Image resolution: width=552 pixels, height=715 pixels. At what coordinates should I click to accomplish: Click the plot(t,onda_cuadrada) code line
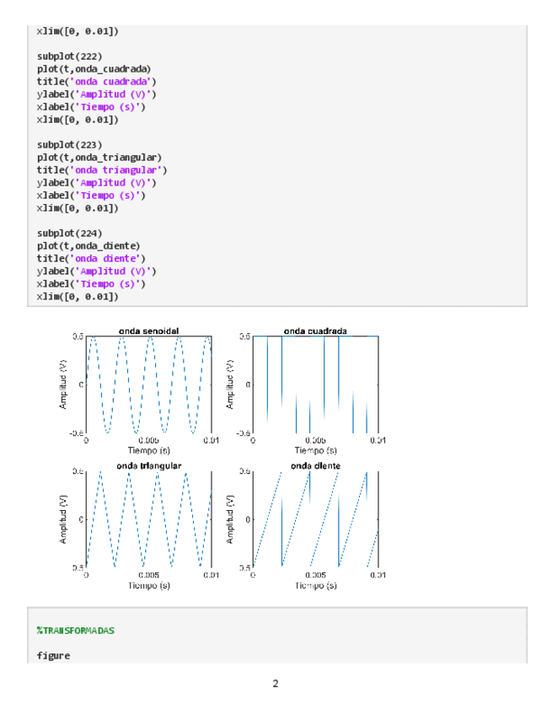pos(95,69)
